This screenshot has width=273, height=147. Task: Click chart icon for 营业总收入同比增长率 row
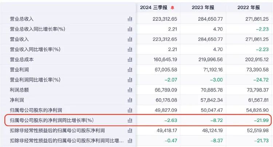pos(130,29)
